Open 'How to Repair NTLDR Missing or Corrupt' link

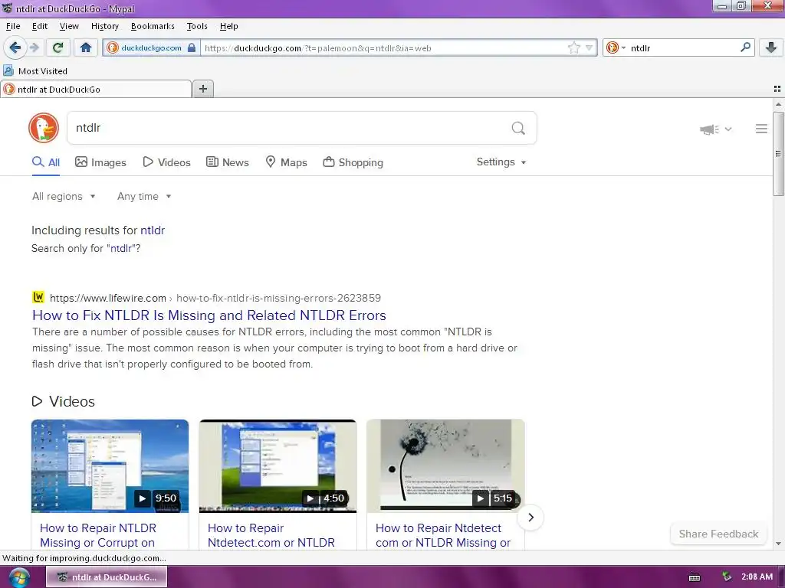[98, 535]
